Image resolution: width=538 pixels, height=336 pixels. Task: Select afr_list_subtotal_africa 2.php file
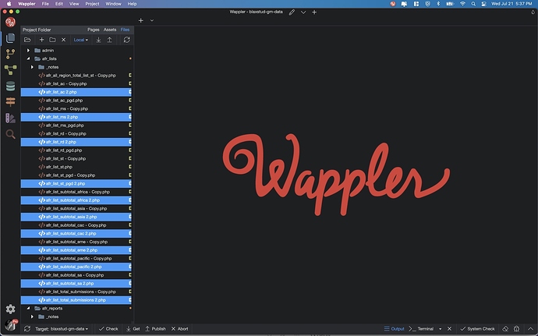[76, 200]
